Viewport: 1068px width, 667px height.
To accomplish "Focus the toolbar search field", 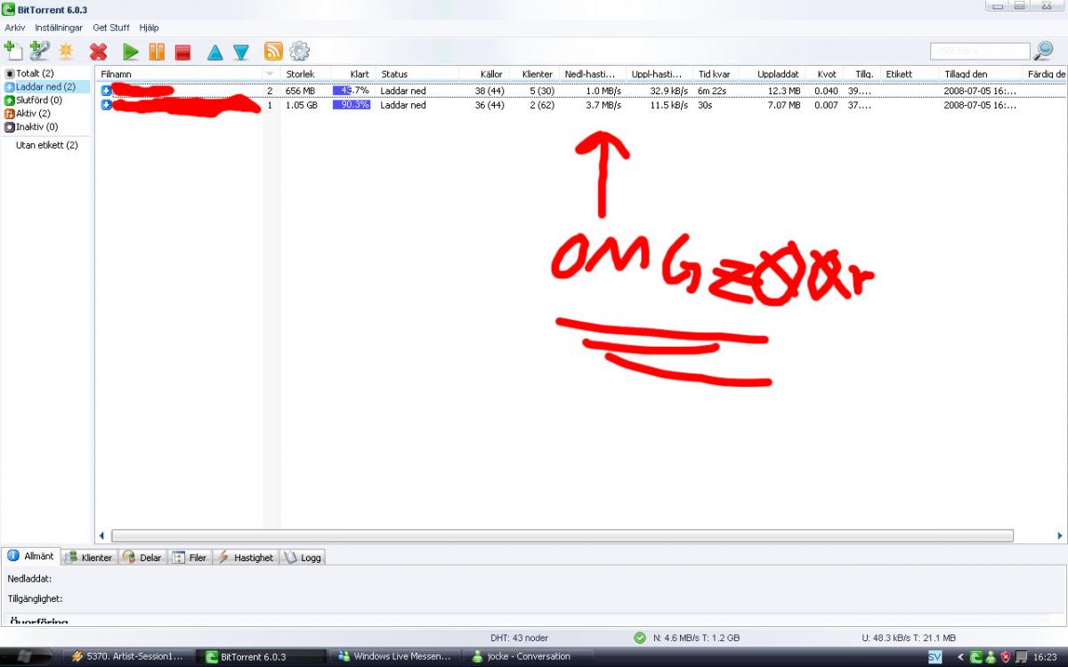I will point(980,52).
